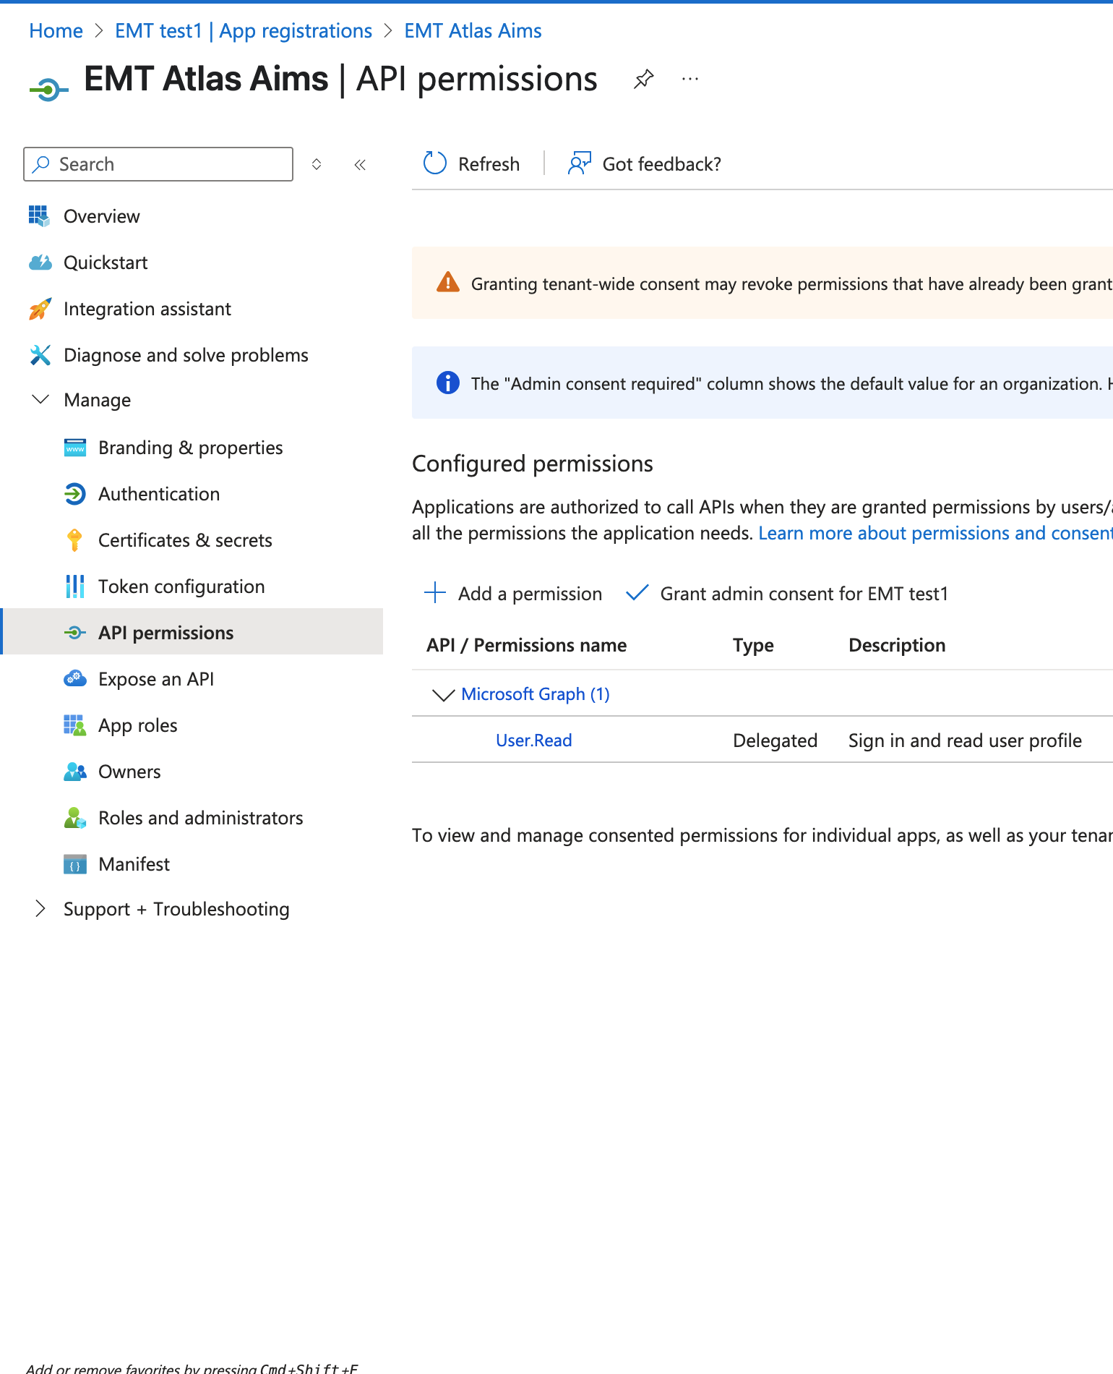Click the Integration assistant rocket icon

pos(40,309)
